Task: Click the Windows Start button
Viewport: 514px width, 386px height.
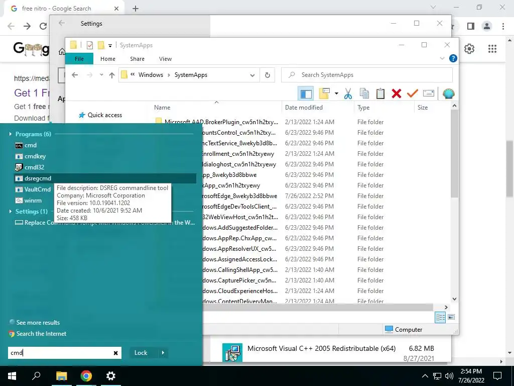Action: pos(12,376)
